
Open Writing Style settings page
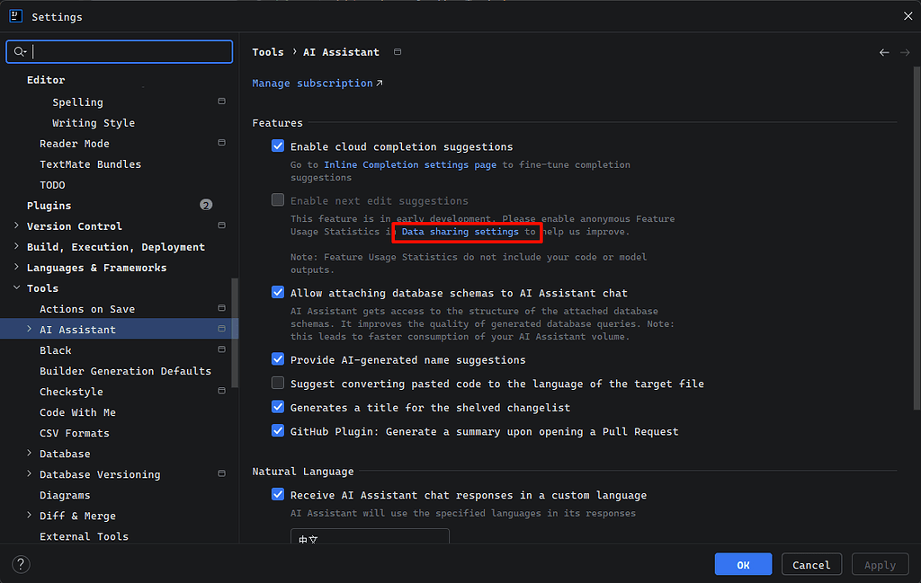coord(94,122)
